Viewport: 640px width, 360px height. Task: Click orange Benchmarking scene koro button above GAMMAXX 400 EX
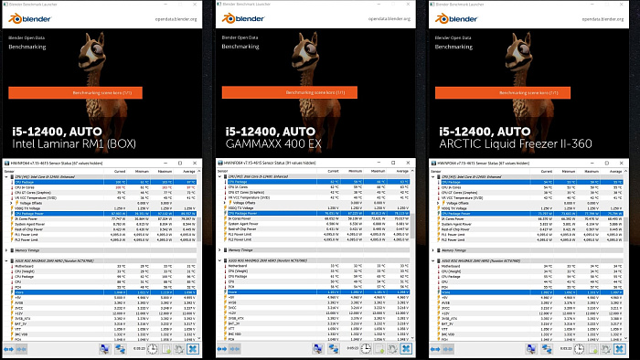[290, 92]
